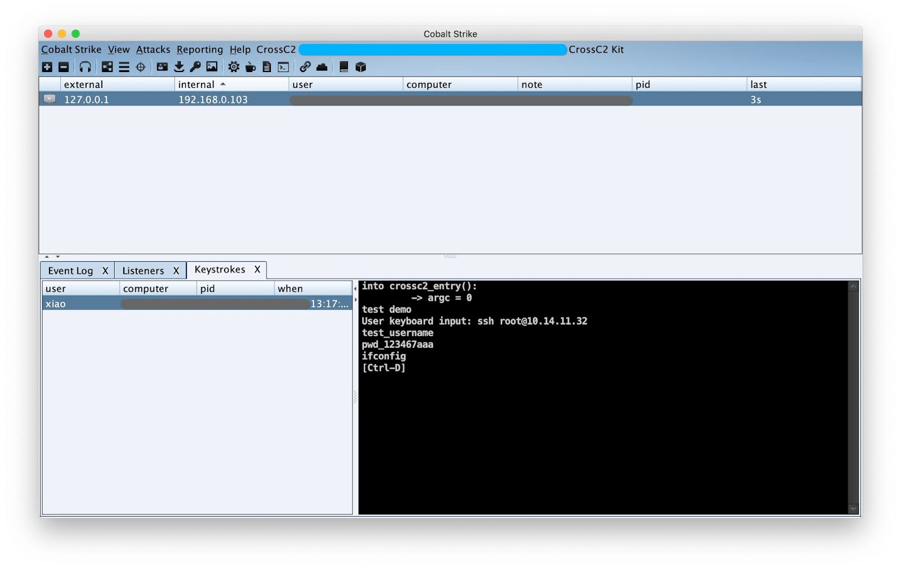
Task: Open the Attacks menu
Action: click(153, 50)
